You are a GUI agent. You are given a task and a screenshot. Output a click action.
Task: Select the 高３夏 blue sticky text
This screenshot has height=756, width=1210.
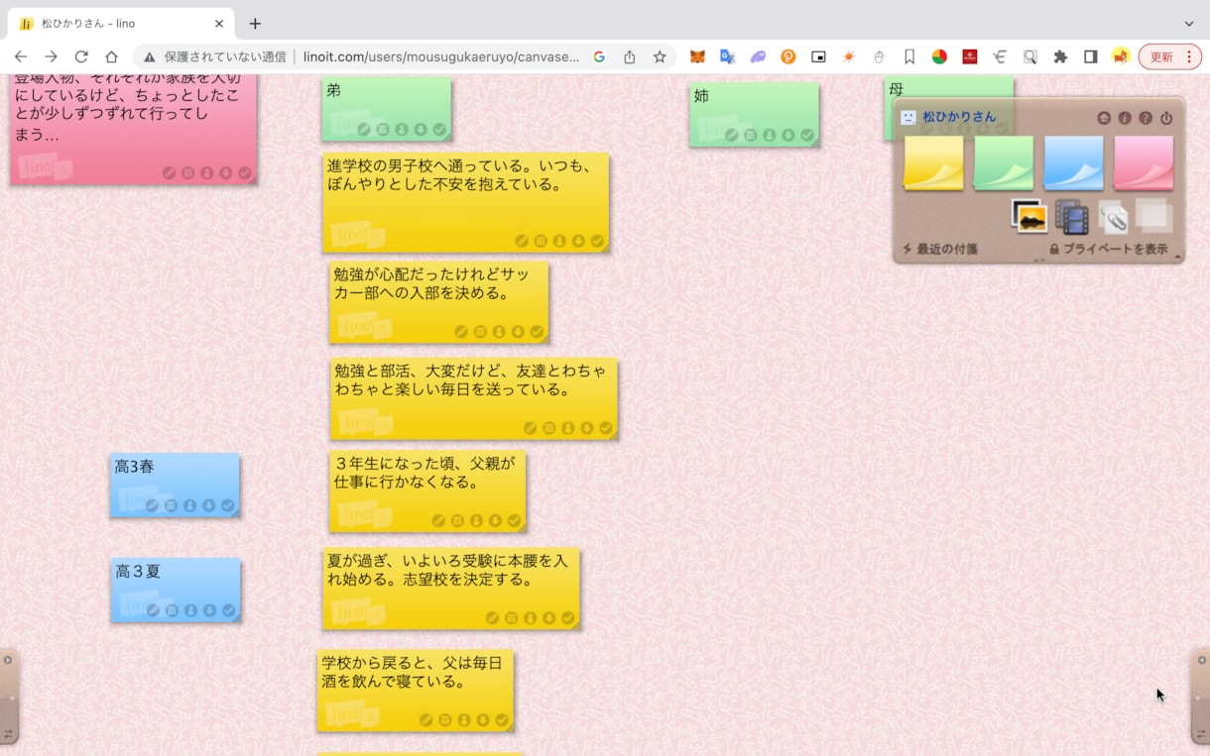138,572
